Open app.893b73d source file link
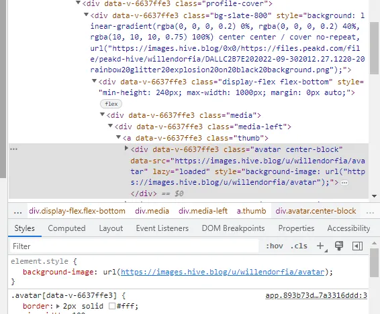Image resolution: width=380 pixels, height=314 pixels. (316, 295)
